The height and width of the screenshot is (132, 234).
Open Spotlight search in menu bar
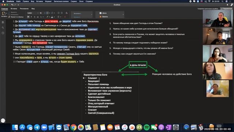(223, 1)
